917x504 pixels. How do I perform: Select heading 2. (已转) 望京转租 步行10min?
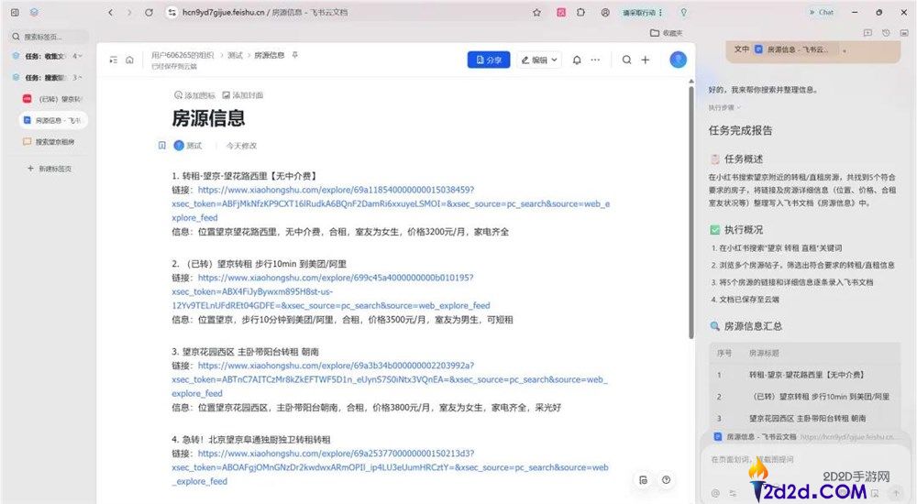click(260, 264)
